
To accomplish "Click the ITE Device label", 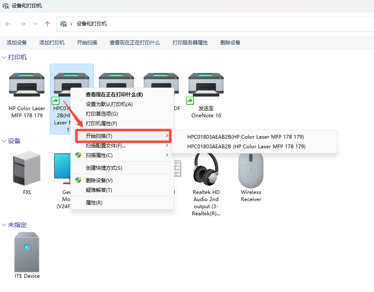I will pos(27,276).
